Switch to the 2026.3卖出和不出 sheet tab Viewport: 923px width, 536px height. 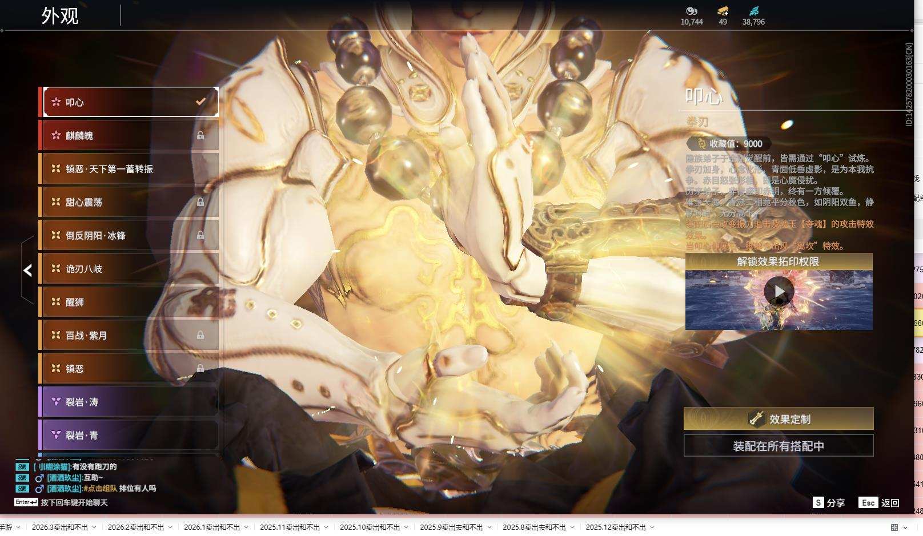60,527
